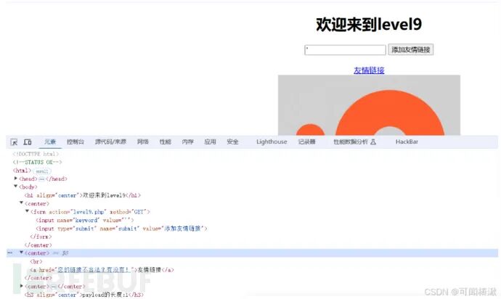Open the 性能数据分析 tab
The image size is (501, 299).
(351, 142)
